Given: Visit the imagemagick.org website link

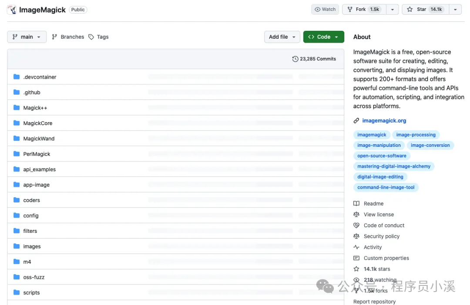Looking at the screenshot, I should coord(384,121).
